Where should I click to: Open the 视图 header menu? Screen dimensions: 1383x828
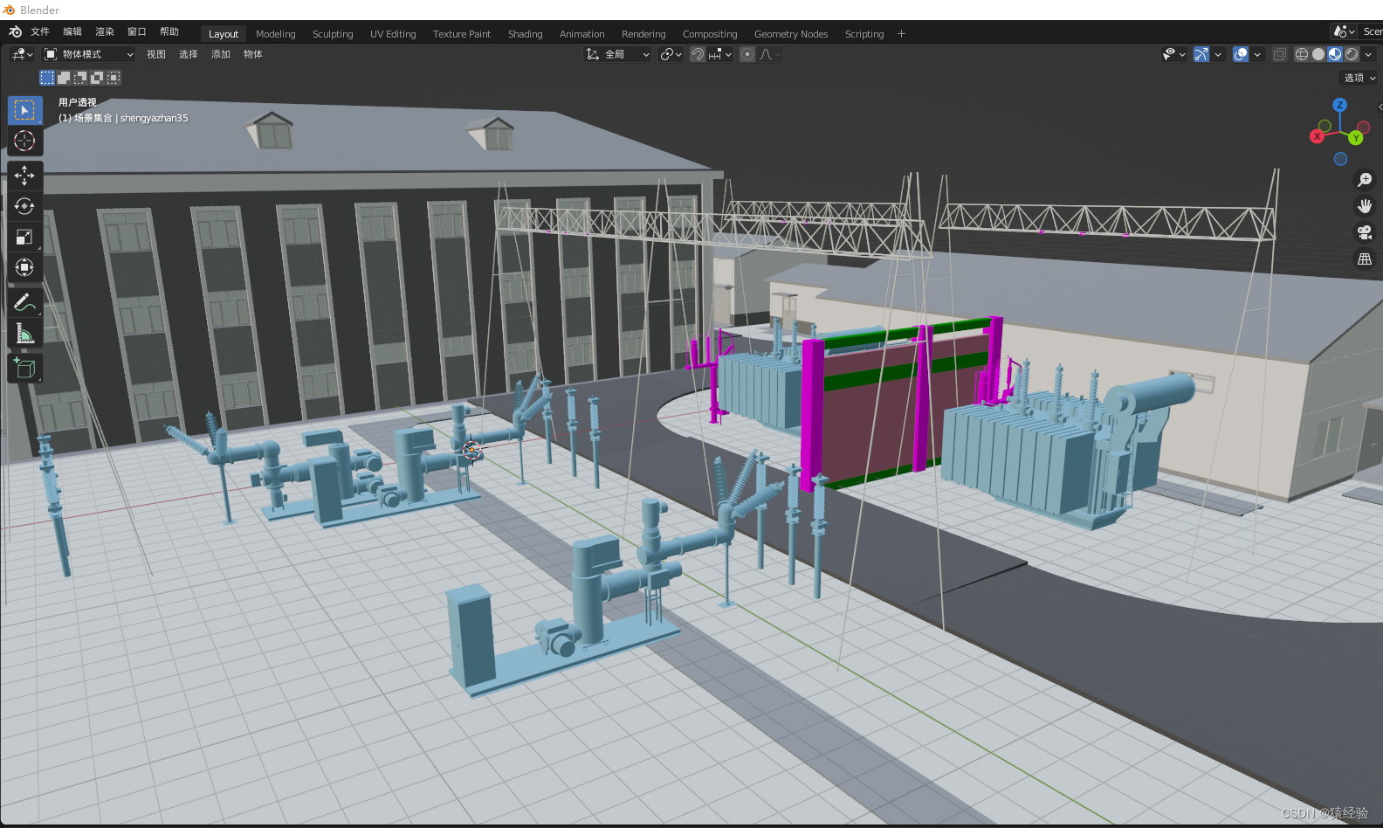click(156, 54)
